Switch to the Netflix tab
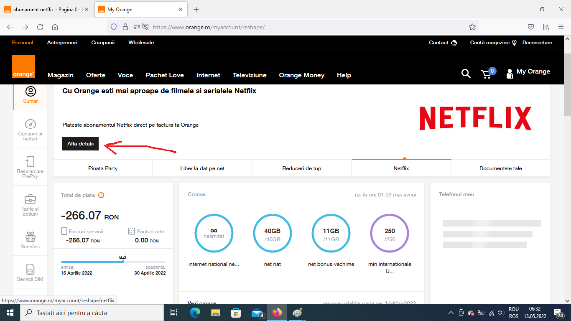The width and height of the screenshot is (571, 321). (x=401, y=168)
